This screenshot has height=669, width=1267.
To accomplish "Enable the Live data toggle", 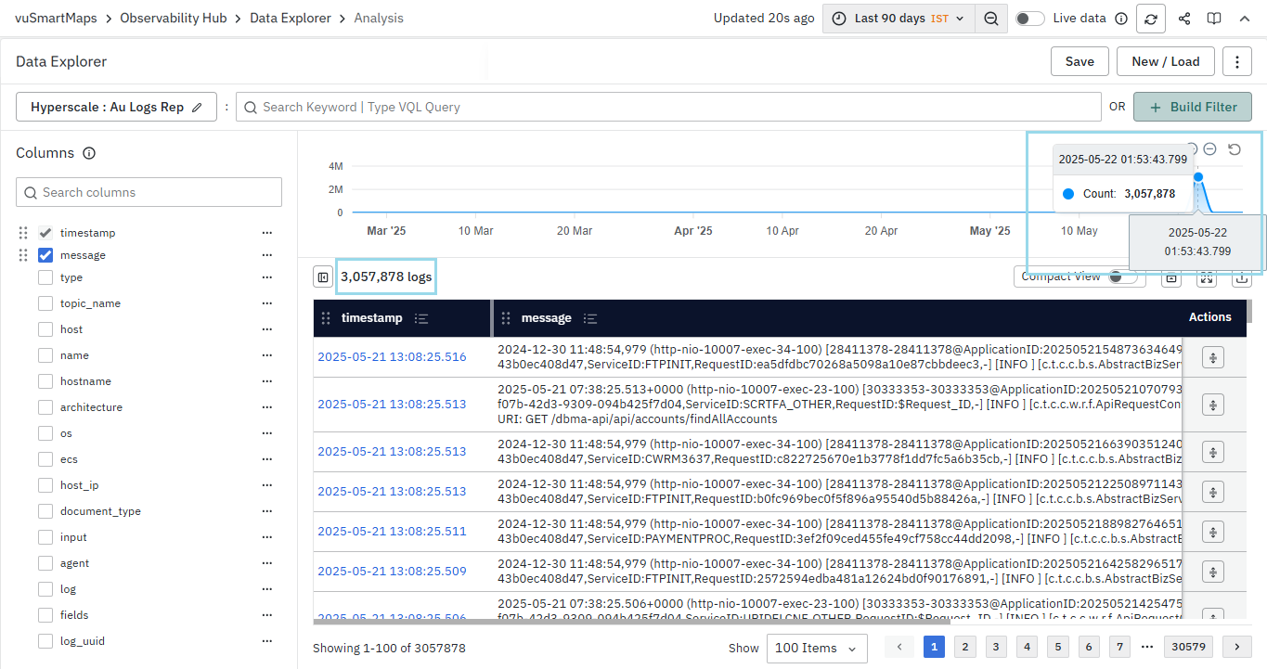I will tap(1029, 19).
